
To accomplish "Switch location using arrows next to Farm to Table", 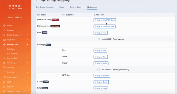I will tap(21, 17).
